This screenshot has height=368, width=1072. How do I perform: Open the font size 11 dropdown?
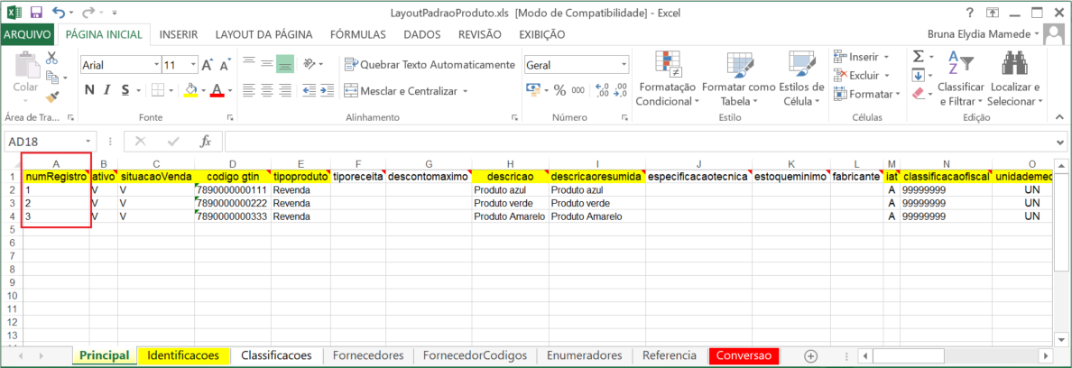pos(193,66)
